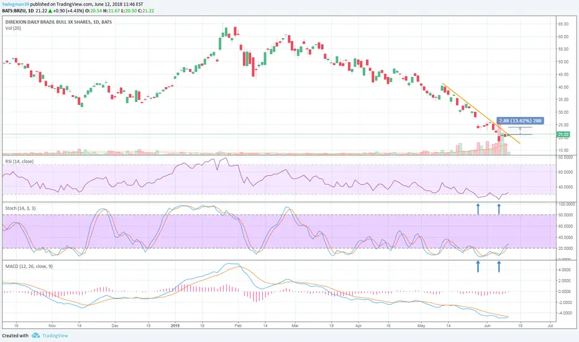
Task: Click the 4.0000 level on MACD axis
Action: 565,270
